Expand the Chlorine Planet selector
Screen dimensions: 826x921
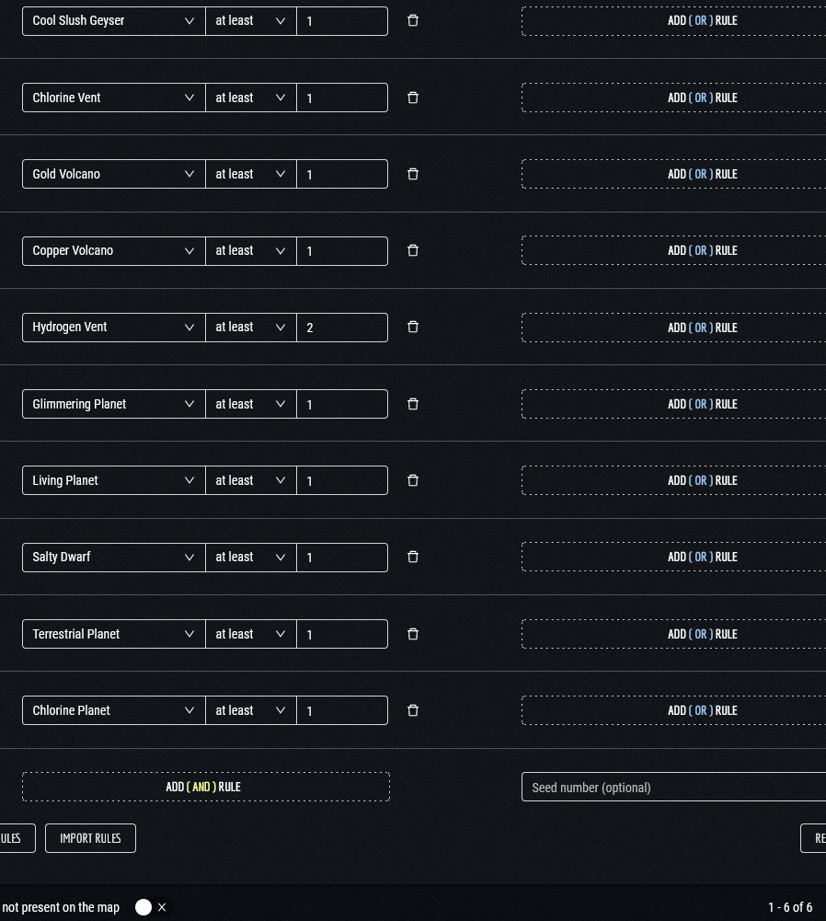click(113, 710)
